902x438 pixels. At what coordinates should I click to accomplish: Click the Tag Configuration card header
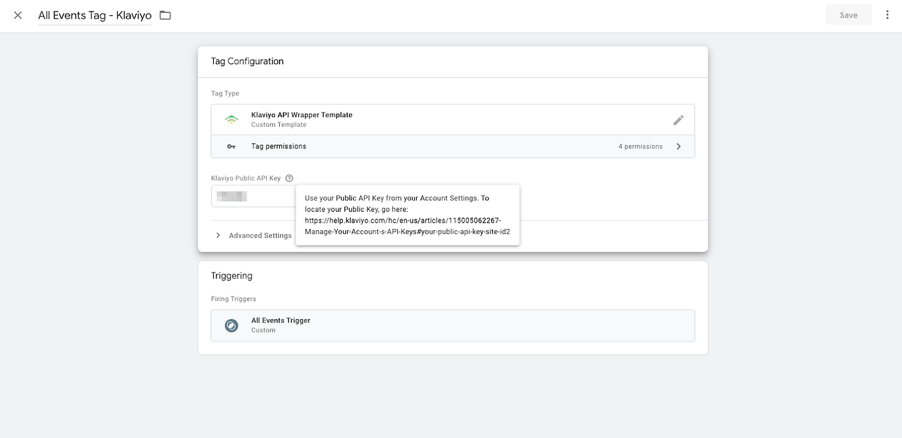click(247, 60)
